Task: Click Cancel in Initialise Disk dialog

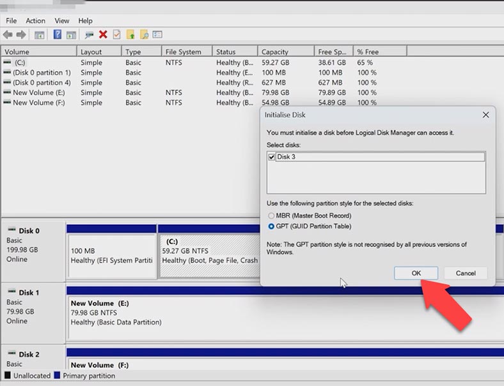Action: 466,273
